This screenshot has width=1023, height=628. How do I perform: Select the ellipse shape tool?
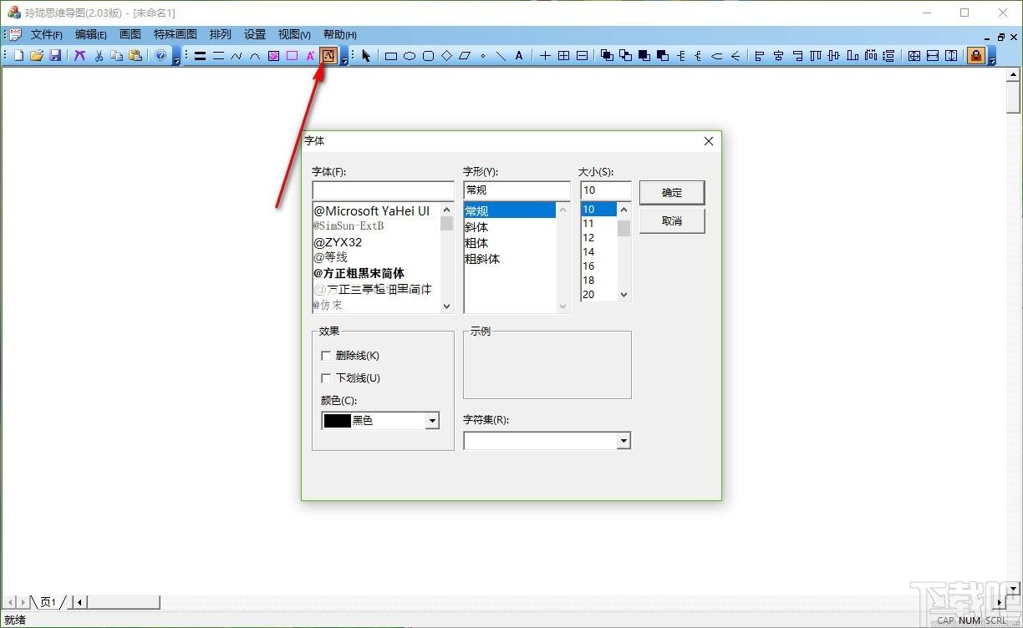click(410, 56)
